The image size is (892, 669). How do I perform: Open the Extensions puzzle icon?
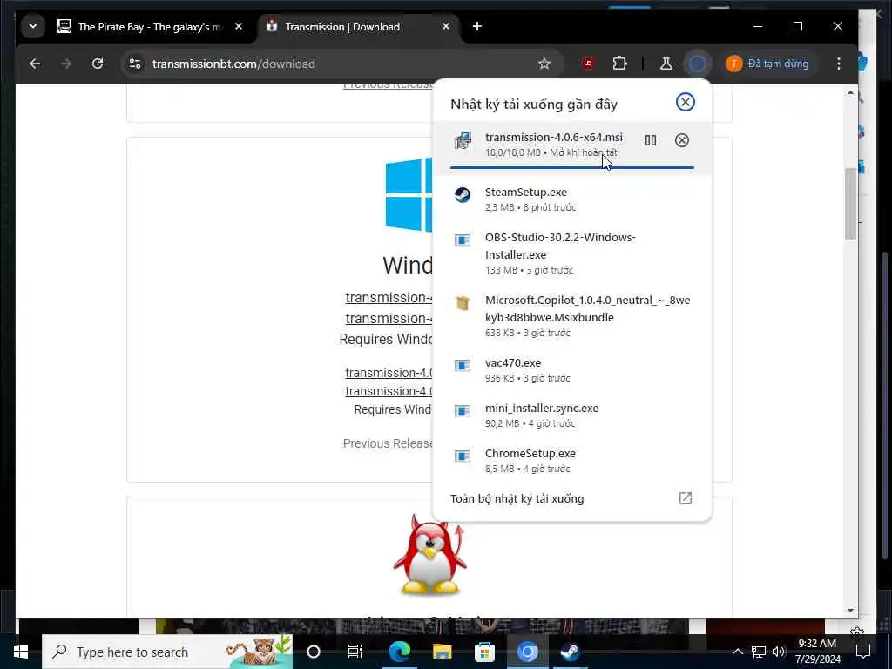click(619, 64)
